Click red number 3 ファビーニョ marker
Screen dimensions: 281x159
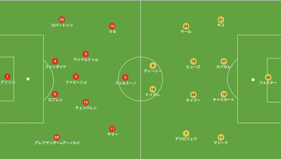pos(76,77)
